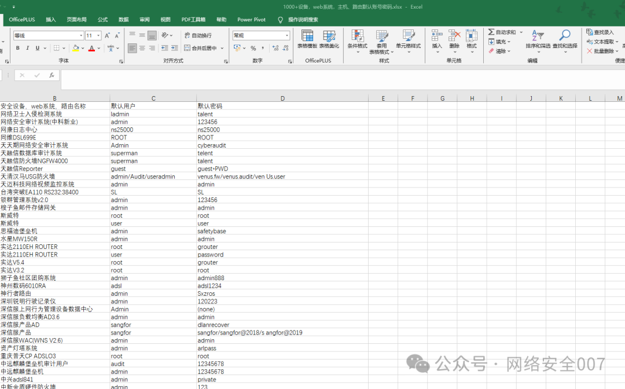Click 自动求和 AutoSum

point(502,32)
